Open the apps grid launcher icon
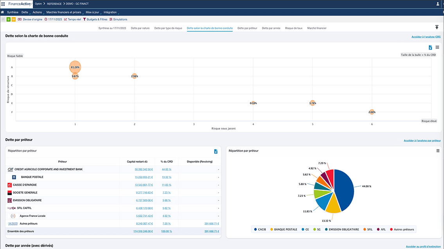The height and width of the screenshot is (249, 444). pyautogui.click(x=3, y=4)
